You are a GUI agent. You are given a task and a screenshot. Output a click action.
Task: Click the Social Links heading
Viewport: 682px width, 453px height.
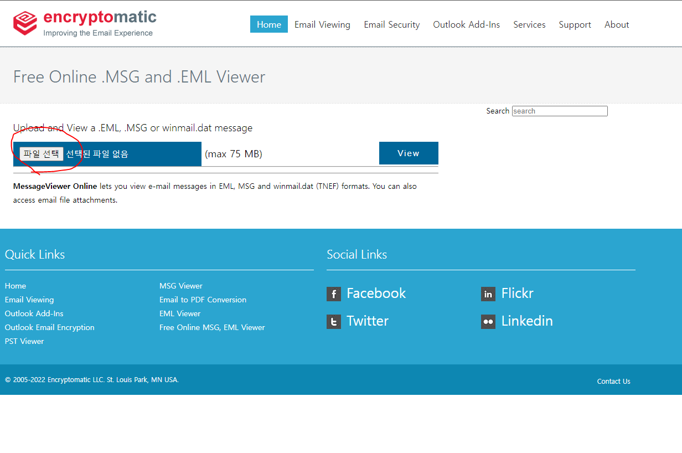pos(357,255)
